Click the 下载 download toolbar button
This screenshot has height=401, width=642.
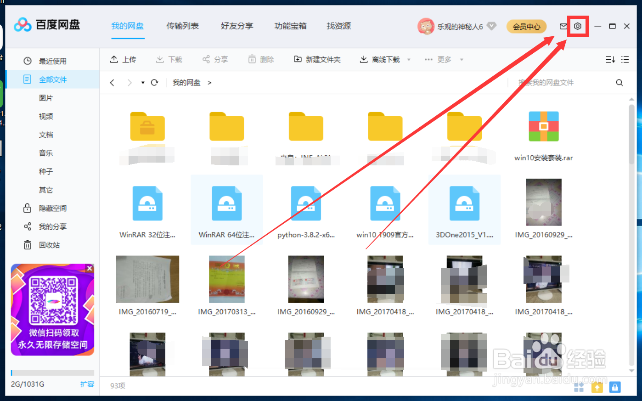click(169, 59)
